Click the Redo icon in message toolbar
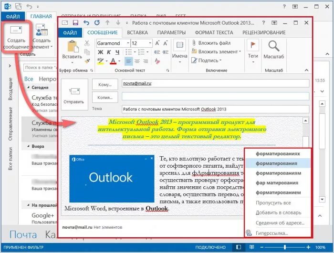Screen dimensions: 334x253 pyautogui.click(x=97, y=23)
